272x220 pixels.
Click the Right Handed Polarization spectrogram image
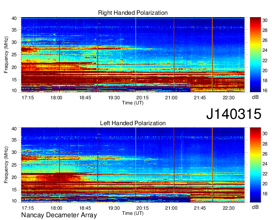(x=133, y=55)
